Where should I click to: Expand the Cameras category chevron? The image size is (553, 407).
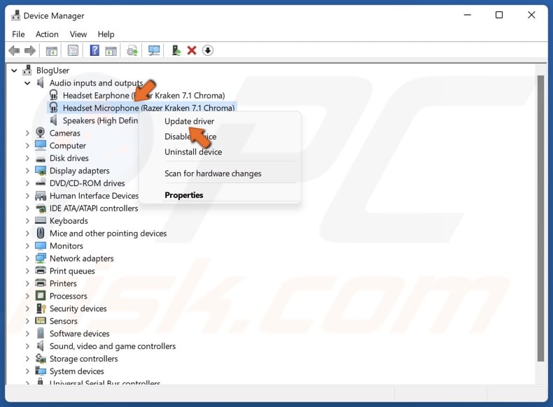coord(27,133)
